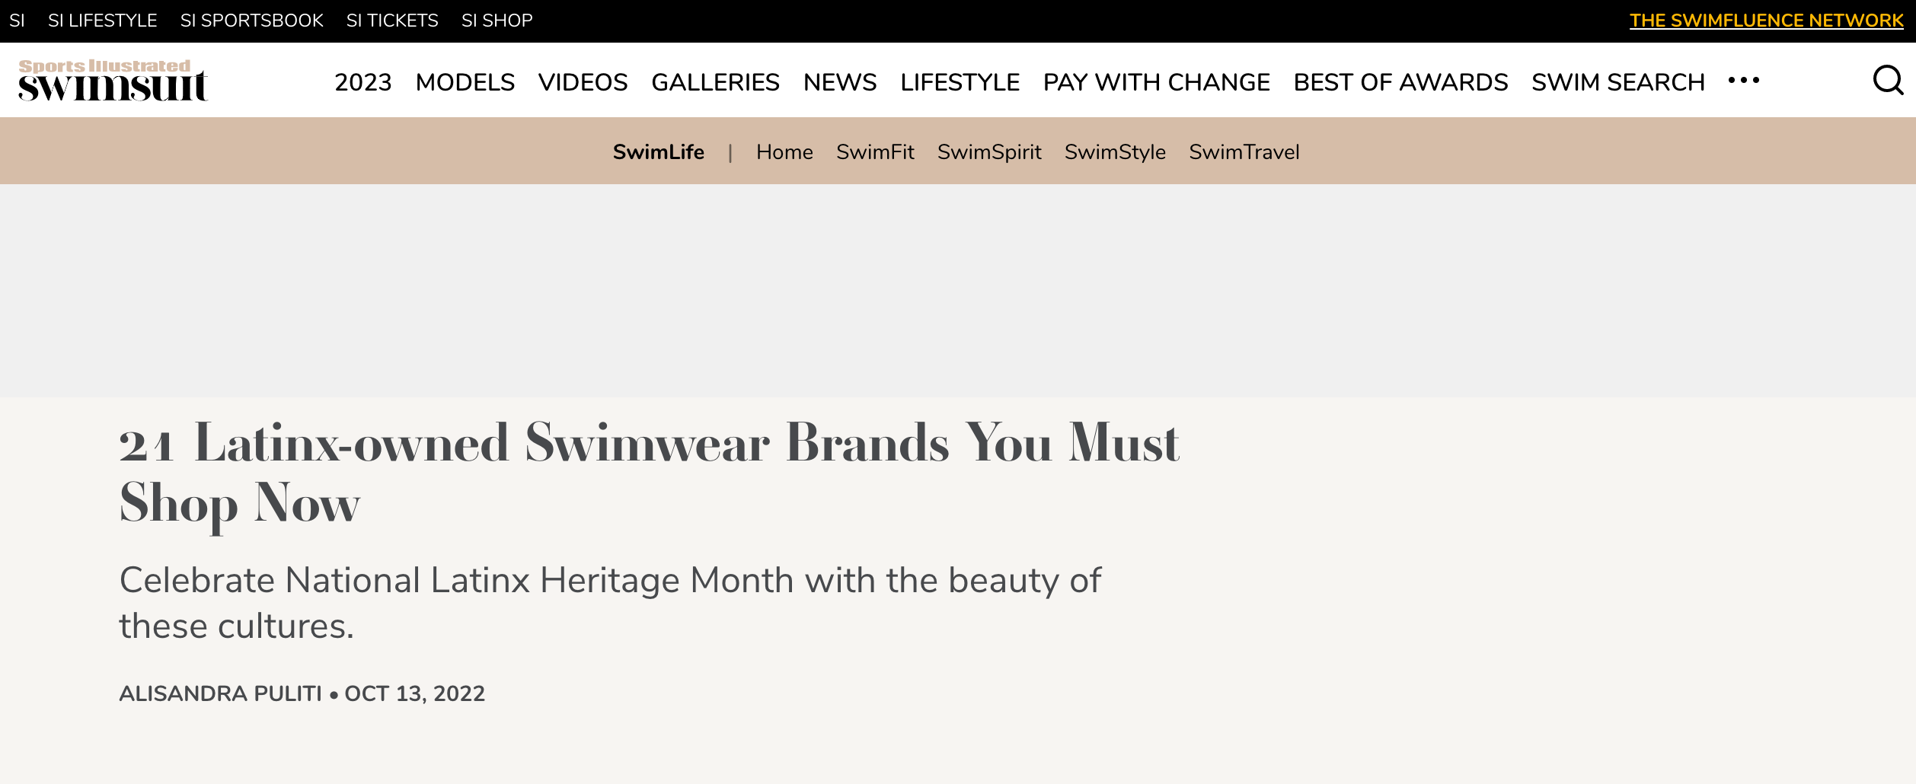This screenshot has width=1916, height=784.
Task: Open the SwimStyle tab
Action: 1115,152
